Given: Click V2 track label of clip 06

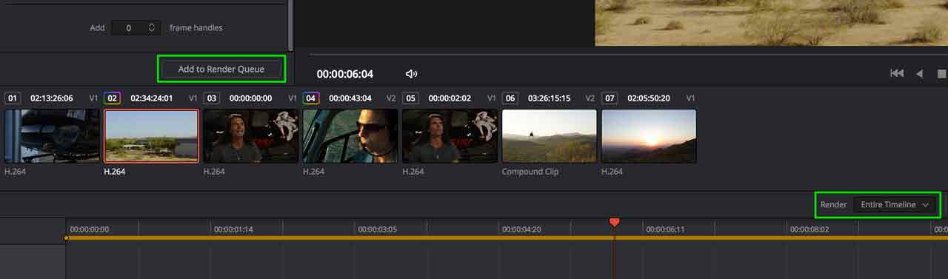Looking at the screenshot, I should click(x=590, y=98).
